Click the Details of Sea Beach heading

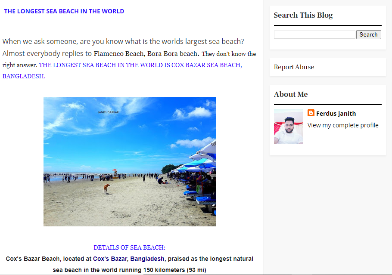pos(130,247)
